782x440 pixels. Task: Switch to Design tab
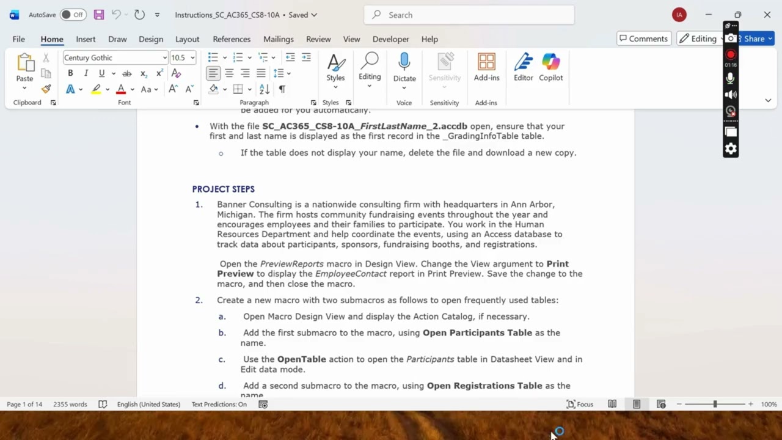[x=151, y=39]
